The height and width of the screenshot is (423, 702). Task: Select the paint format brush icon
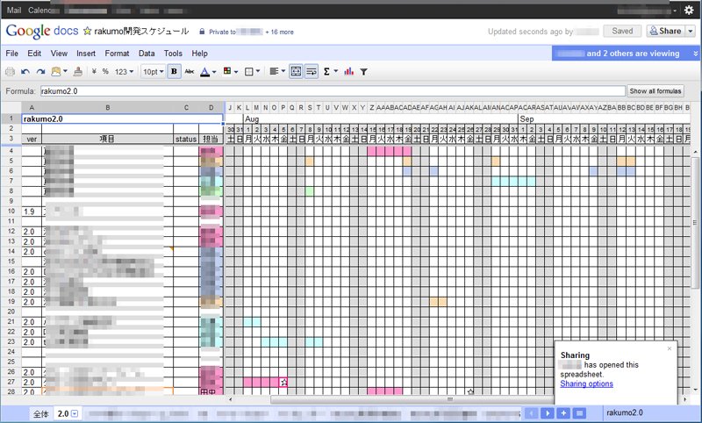tap(78, 72)
